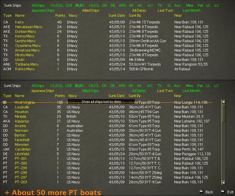Filter lower panel by APD type
This screenshot has height=196, width=235.
click(122, 86)
